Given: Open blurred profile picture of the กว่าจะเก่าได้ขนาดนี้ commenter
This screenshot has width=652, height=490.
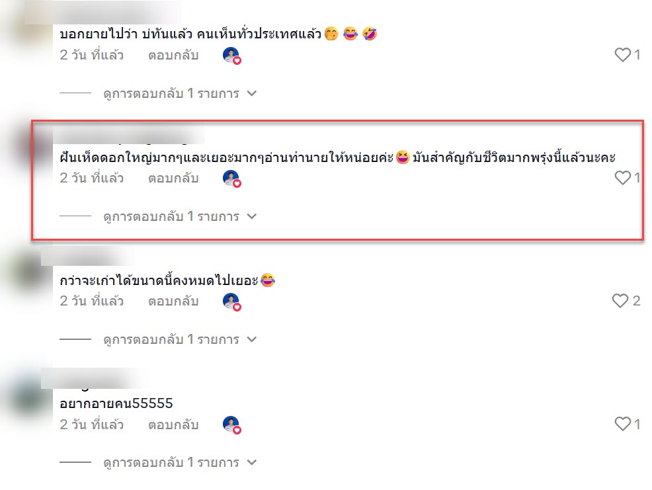Looking at the screenshot, I should click(x=28, y=272).
